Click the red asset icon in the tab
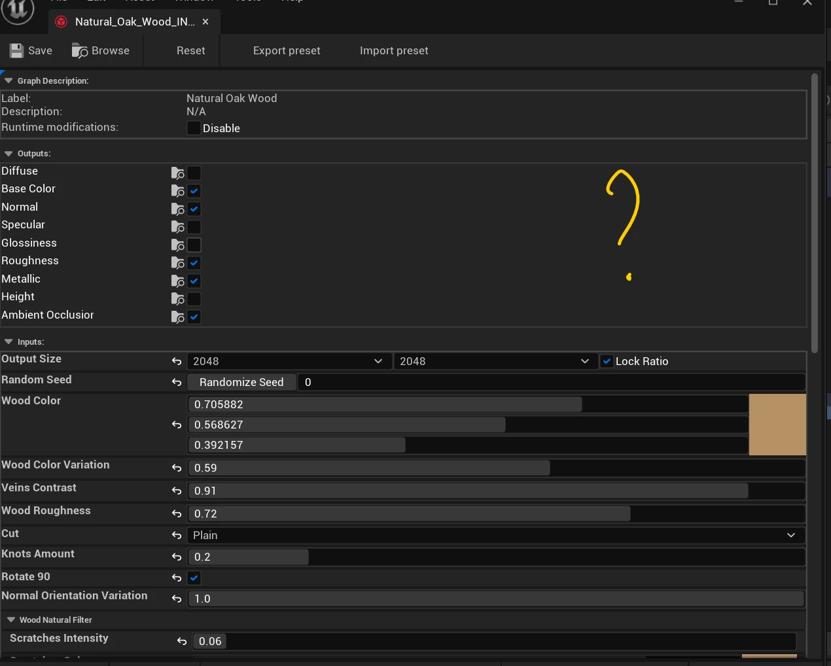The width and height of the screenshot is (831, 666). pos(61,22)
